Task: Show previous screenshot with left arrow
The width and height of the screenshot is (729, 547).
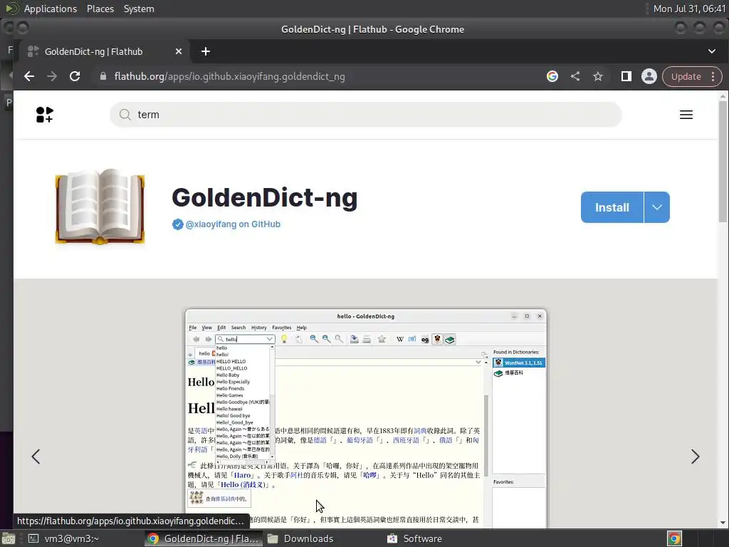Action: tap(36, 457)
